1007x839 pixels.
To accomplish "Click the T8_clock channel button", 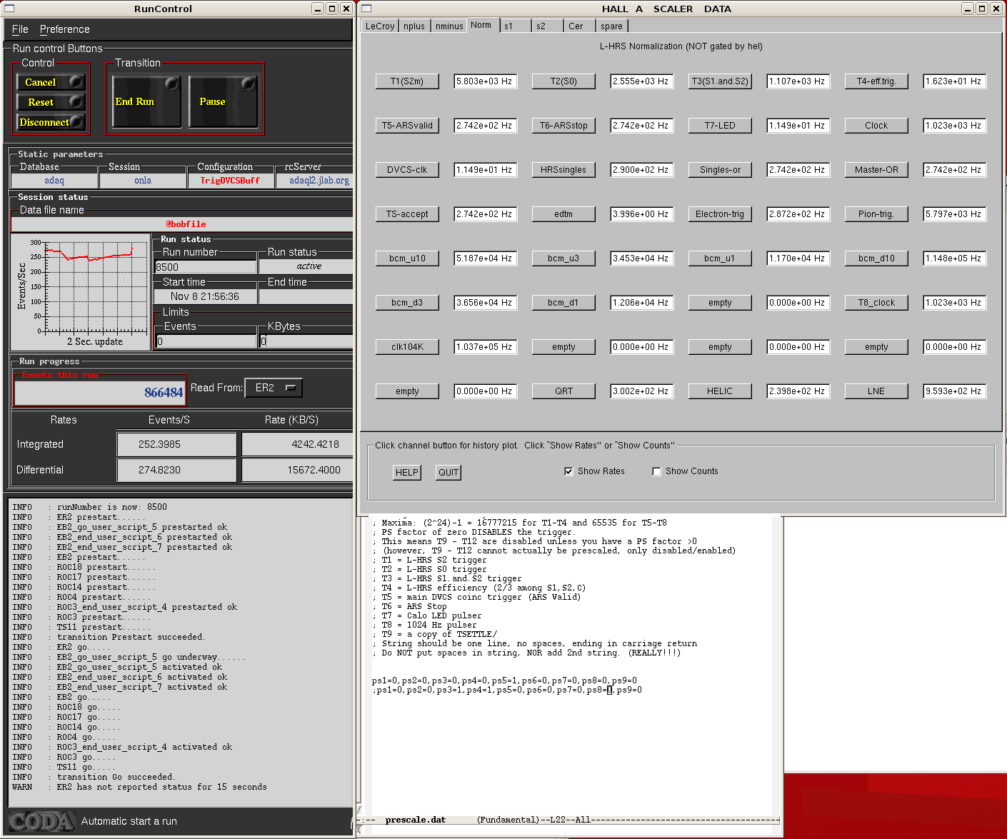I will [876, 303].
